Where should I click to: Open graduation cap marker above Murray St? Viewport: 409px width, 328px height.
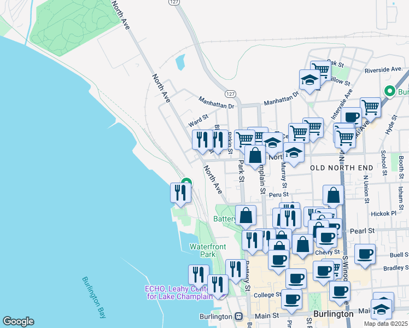(x=294, y=153)
